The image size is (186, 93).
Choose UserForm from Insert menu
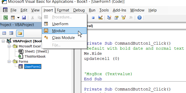point(64,24)
